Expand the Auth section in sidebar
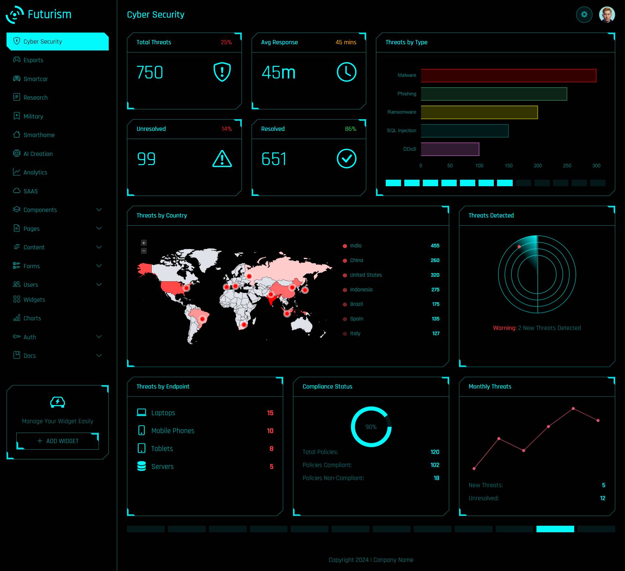 click(x=57, y=337)
